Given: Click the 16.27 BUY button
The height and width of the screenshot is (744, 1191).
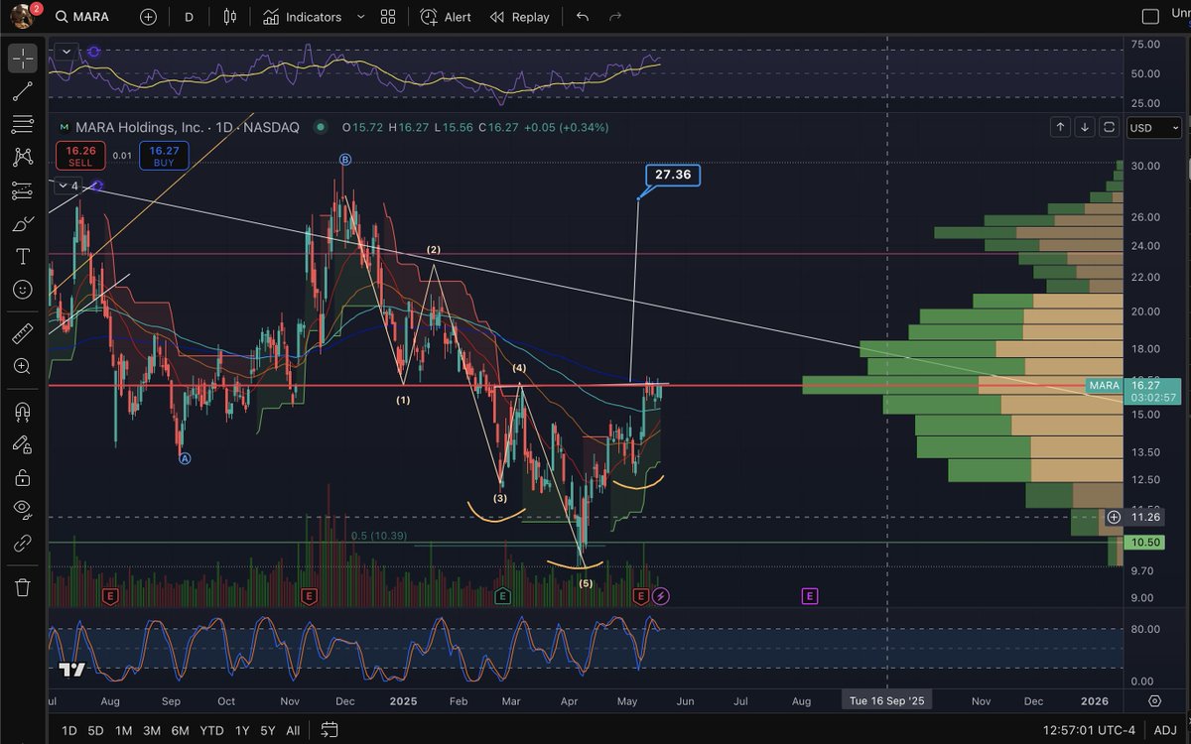Looking at the screenshot, I should coord(164,155).
